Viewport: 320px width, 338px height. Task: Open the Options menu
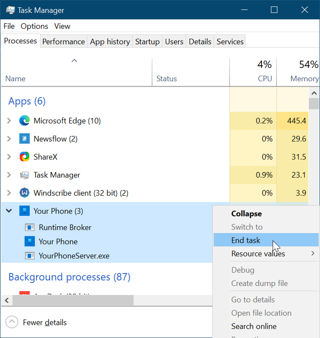pyautogui.click(x=34, y=26)
